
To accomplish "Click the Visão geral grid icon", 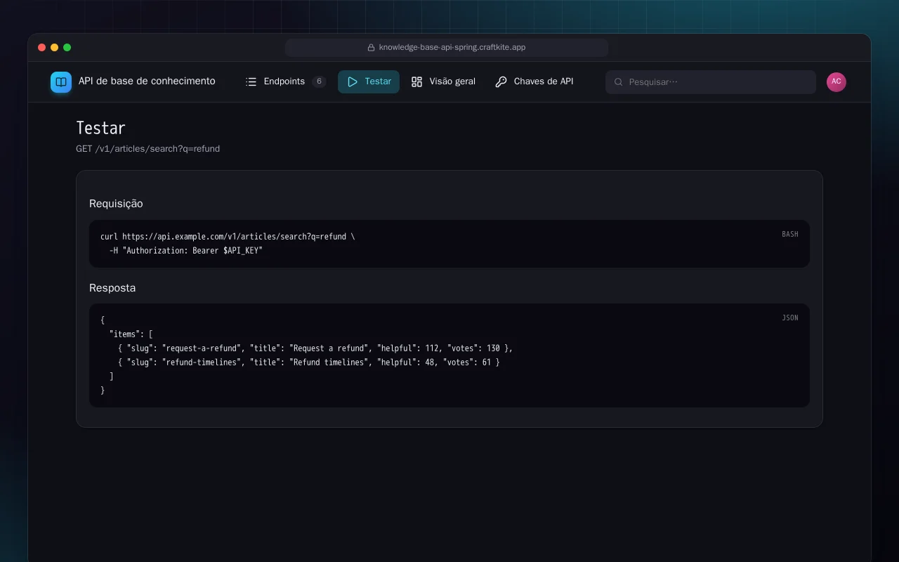I will coord(416,81).
